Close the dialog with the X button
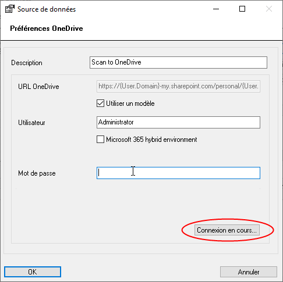This screenshot has width=283, height=282. (x=269, y=9)
